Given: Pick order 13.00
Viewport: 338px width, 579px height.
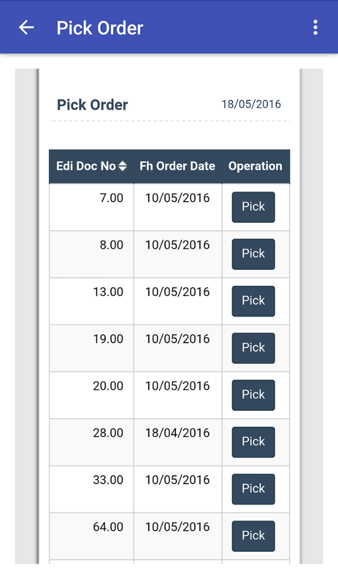Looking at the screenshot, I should pyautogui.click(x=253, y=301).
